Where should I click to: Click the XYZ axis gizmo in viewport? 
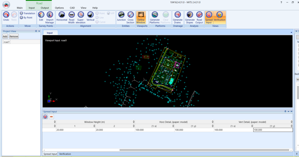(52, 98)
